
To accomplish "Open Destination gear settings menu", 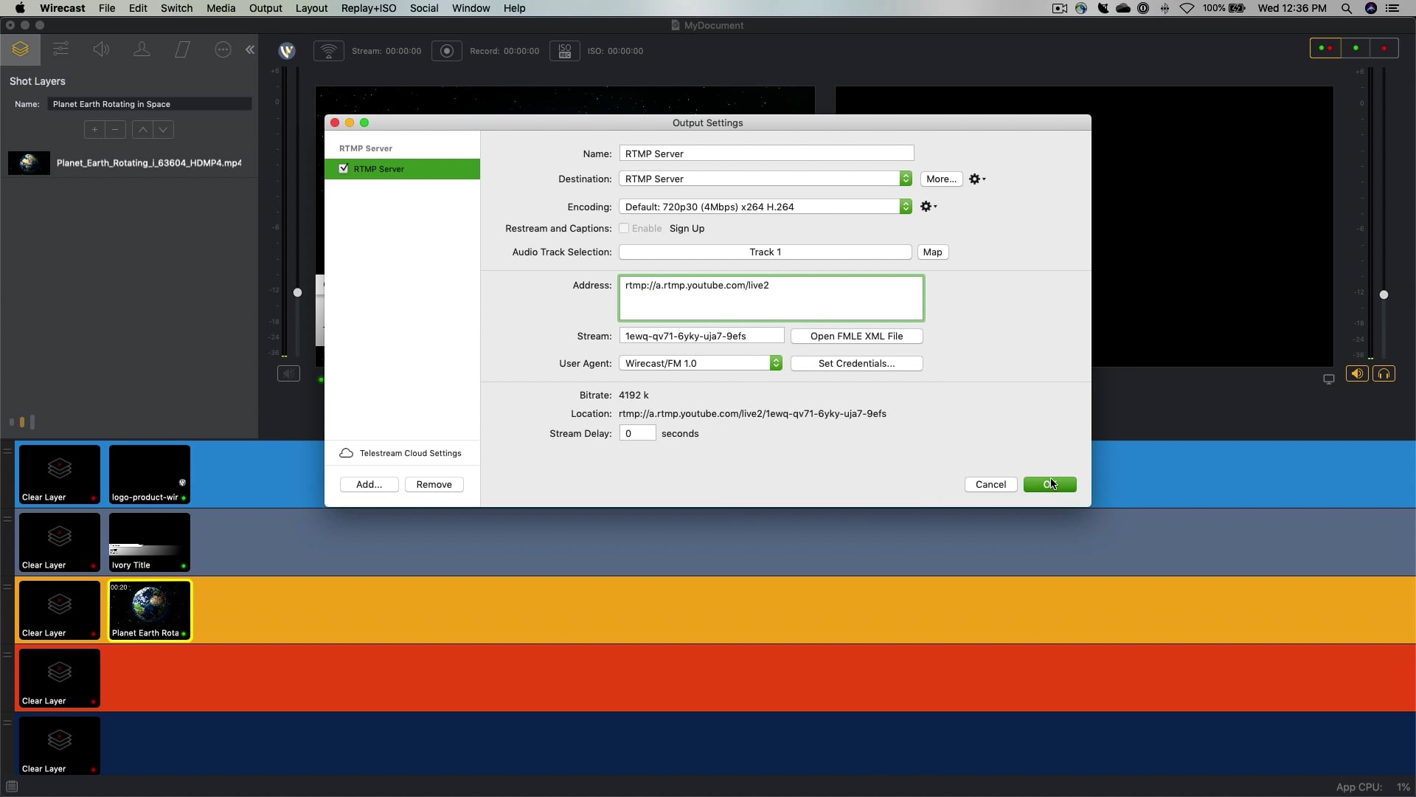I will point(977,179).
